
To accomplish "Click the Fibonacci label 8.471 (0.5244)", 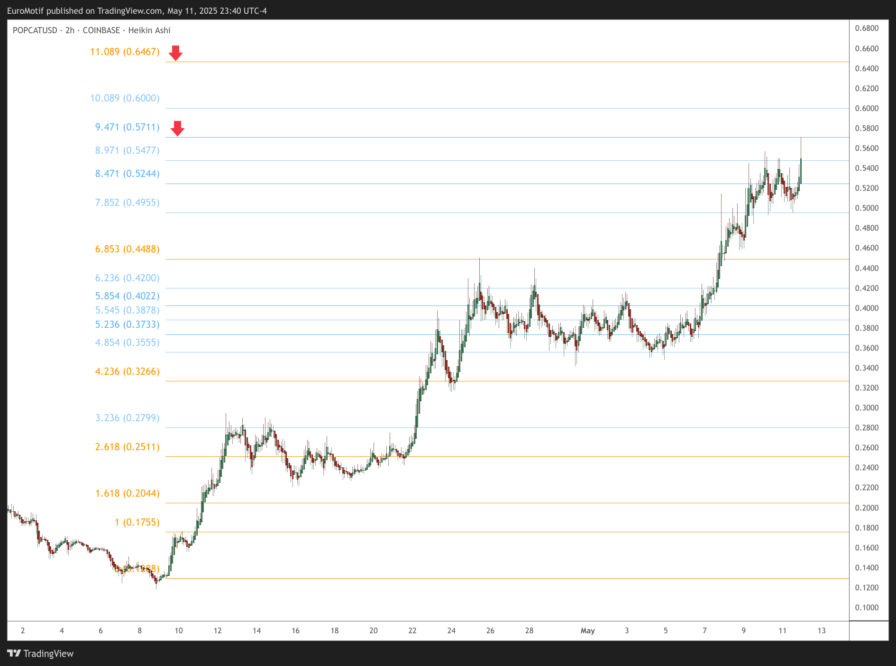I will click(128, 174).
